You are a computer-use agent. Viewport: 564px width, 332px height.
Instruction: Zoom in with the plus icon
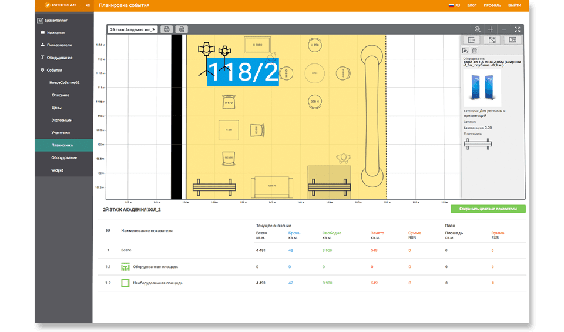[491, 29]
